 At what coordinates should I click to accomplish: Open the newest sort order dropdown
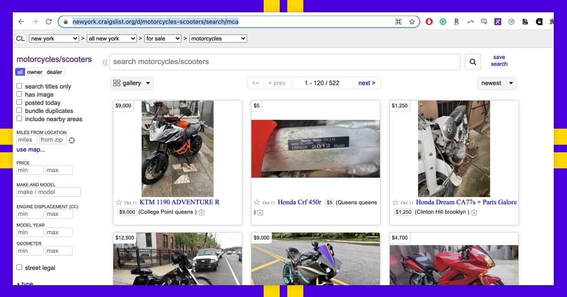[x=497, y=83]
